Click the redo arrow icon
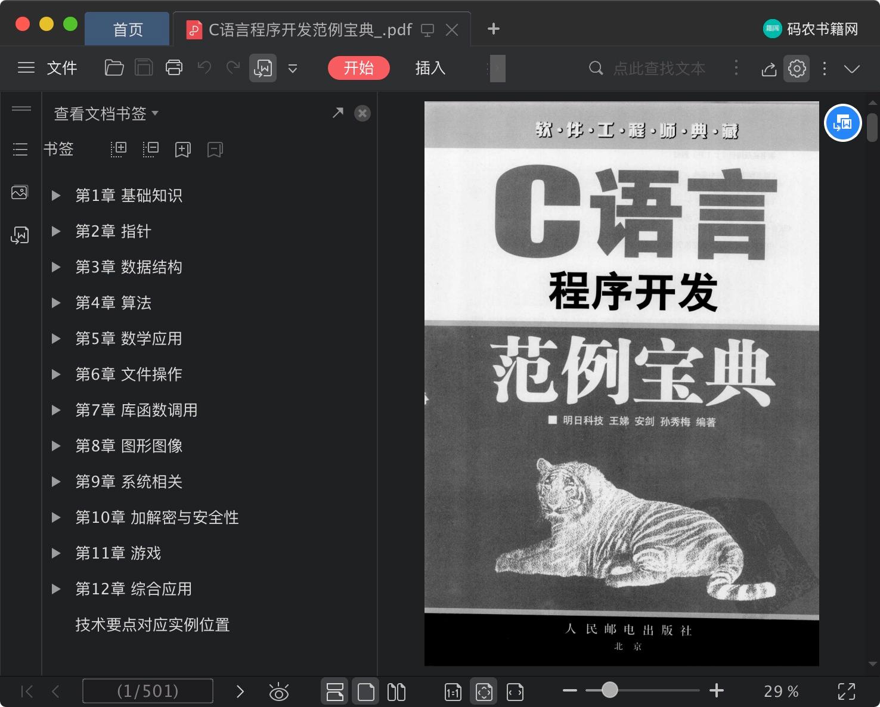This screenshot has width=880, height=707. [233, 68]
